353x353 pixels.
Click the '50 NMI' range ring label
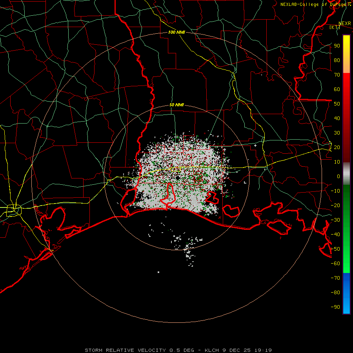176,105
